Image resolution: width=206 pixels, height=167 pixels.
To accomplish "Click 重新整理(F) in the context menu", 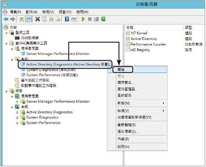I will 137,125.
